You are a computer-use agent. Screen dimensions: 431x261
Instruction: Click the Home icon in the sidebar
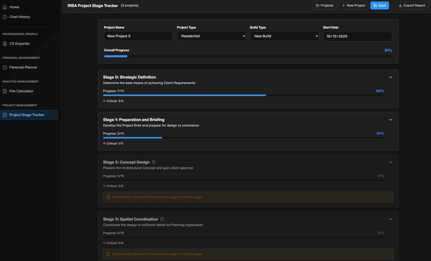pyautogui.click(x=5, y=7)
